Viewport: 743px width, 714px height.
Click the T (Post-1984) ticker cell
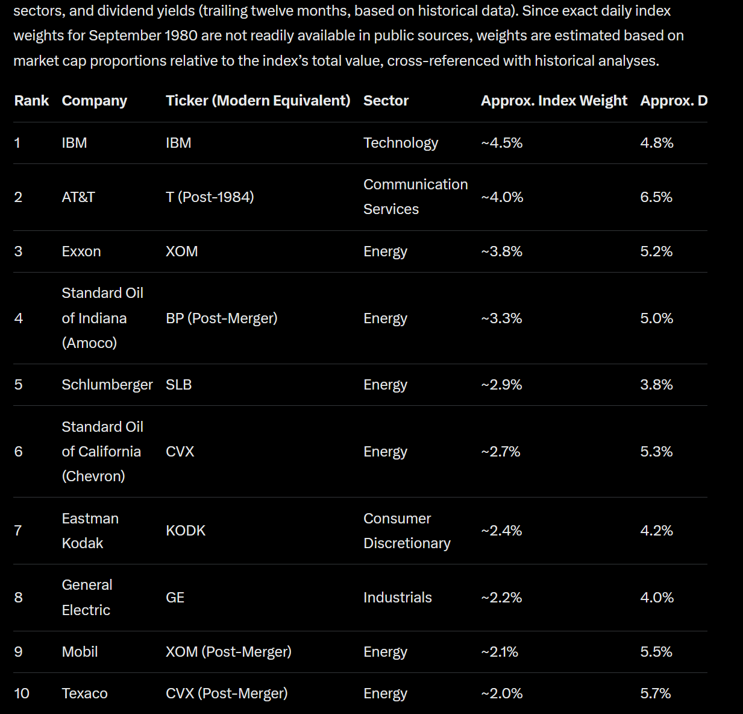(210, 197)
